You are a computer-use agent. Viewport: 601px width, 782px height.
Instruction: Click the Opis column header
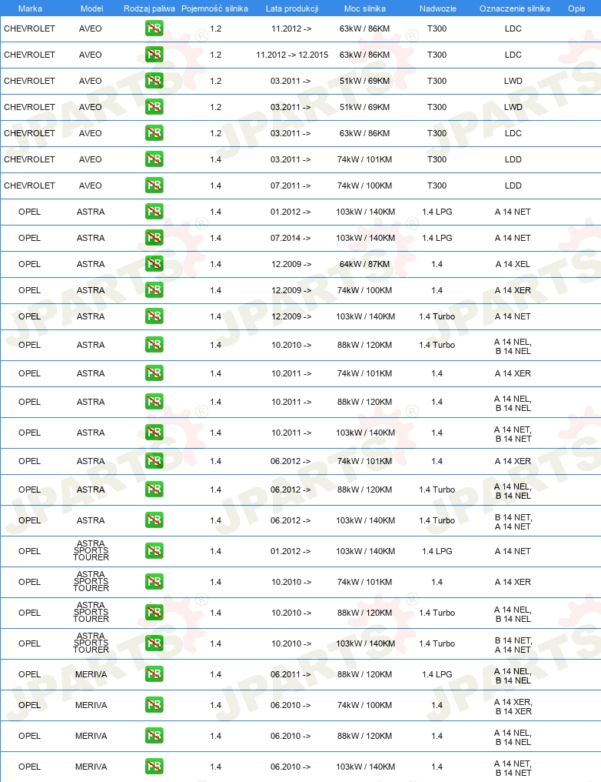[x=576, y=8]
